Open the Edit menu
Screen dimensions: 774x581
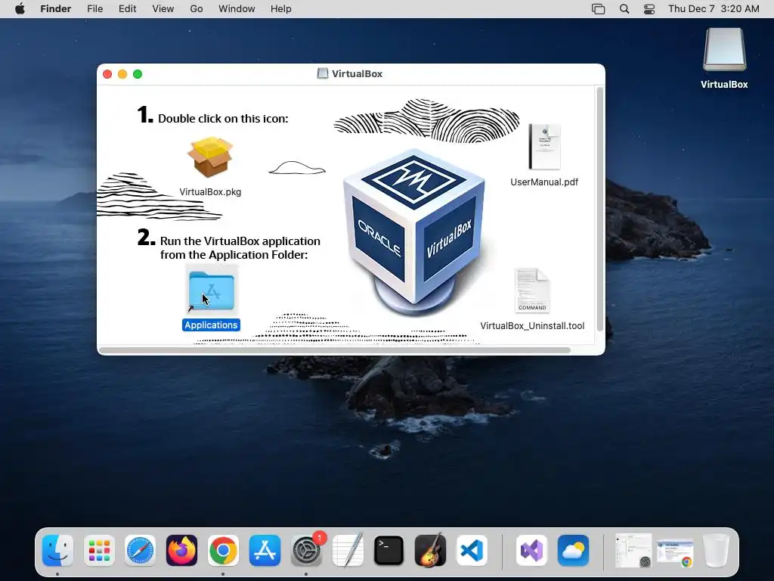[x=127, y=9]
